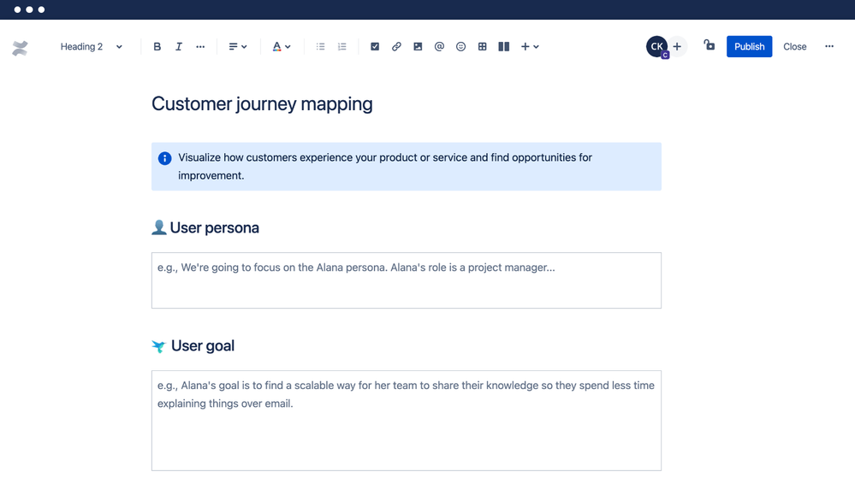Image resolution: width=855 pixels, height=495 pixels.
Task: Publish the Customer journey mapping page
Action: point(749,46)
